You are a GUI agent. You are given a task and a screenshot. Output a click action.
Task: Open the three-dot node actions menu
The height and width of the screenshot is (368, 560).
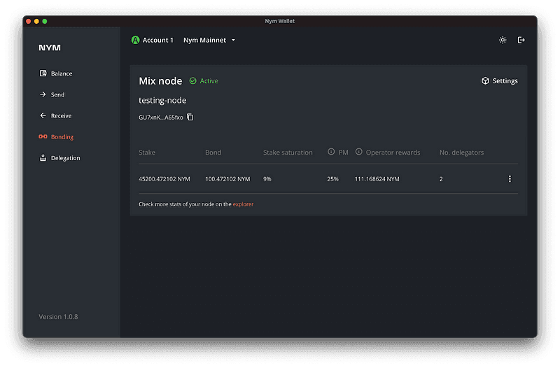click(x=510, y=179)
